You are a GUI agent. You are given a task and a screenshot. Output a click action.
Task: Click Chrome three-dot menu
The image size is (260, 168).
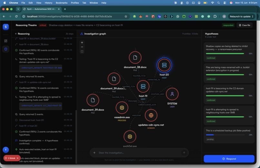coord(253,16)
